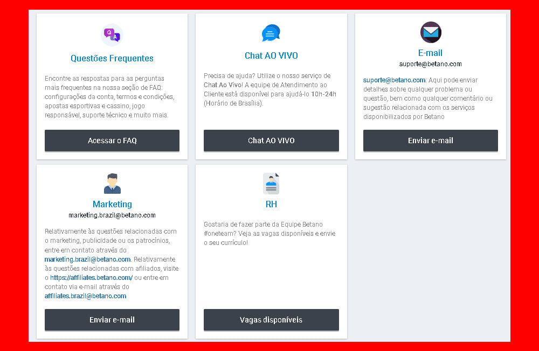This screenshot has width=539, height=351.
Task: Click Enviar e-mail under the E-mail card
Action: point(430,141)
